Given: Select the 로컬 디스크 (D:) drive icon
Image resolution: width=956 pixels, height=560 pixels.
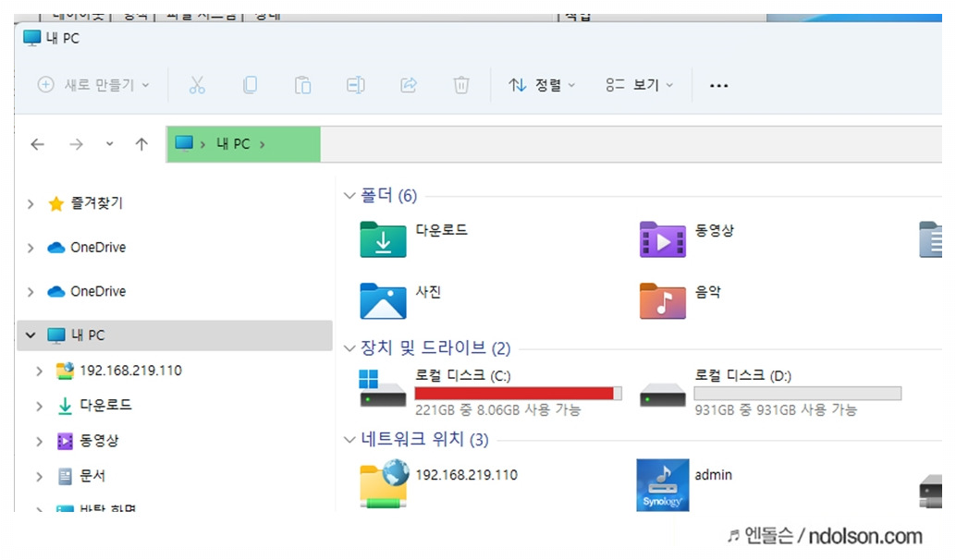Looking at the screenshot, I should coord(663,395).
